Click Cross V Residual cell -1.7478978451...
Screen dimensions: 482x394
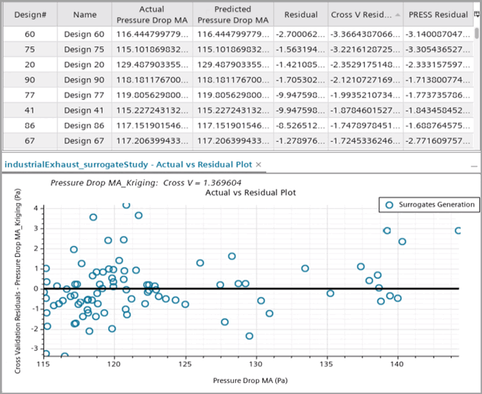coord(366,126)
